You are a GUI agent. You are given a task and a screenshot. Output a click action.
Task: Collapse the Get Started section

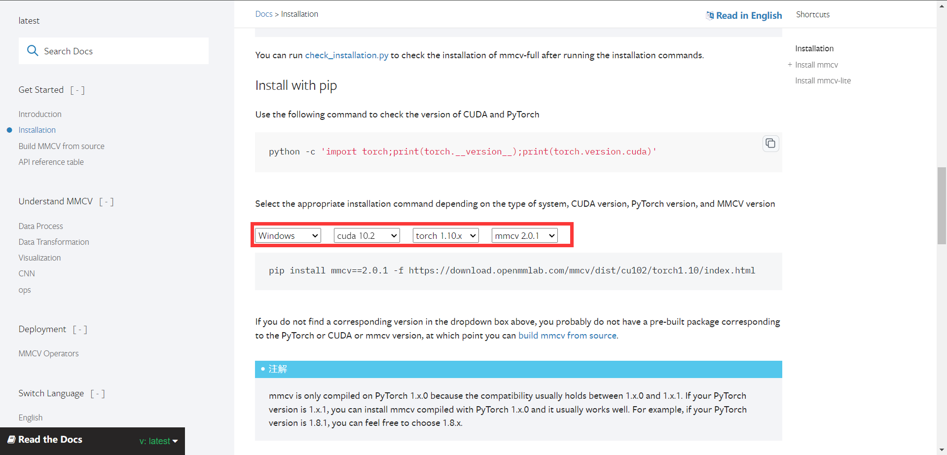coord(77,90)
